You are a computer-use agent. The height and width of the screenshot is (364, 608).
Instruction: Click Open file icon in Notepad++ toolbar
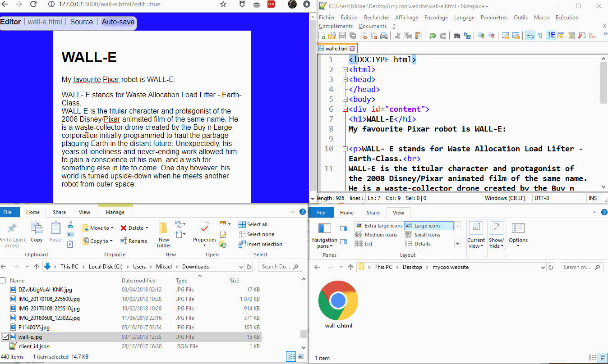coord(332,36)
